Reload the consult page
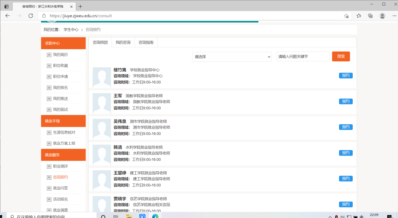The image size is (398, 218). pyautogui.click(x=31, y=16)
